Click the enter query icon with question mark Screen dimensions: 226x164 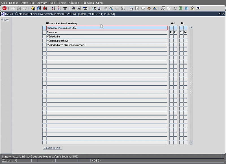(33, 8)
